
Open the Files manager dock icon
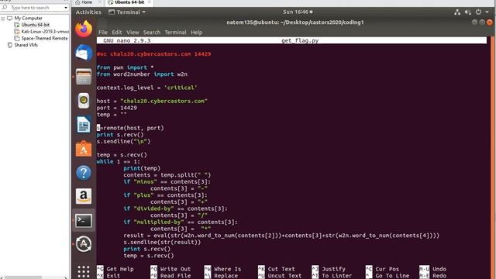[x=84, y=77]
